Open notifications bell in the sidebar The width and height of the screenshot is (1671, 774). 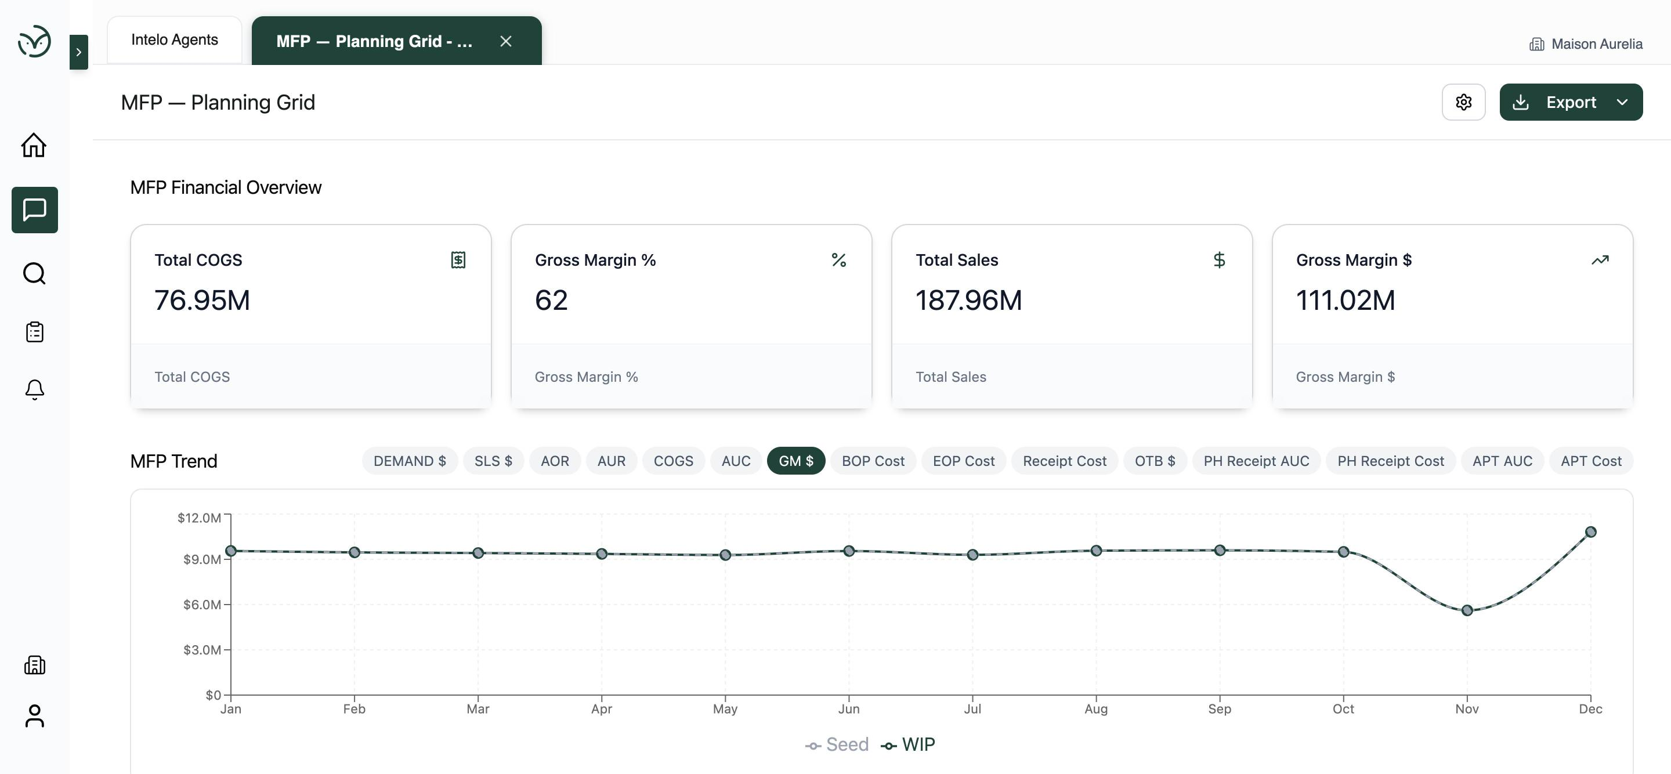coord(34,390)
